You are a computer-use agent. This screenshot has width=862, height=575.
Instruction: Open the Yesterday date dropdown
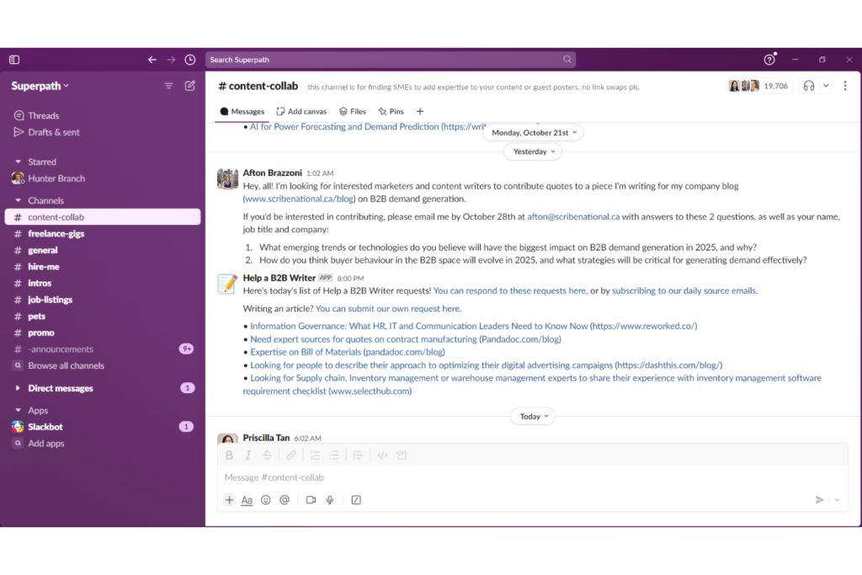pyautogui.click(x=533, y=152)
